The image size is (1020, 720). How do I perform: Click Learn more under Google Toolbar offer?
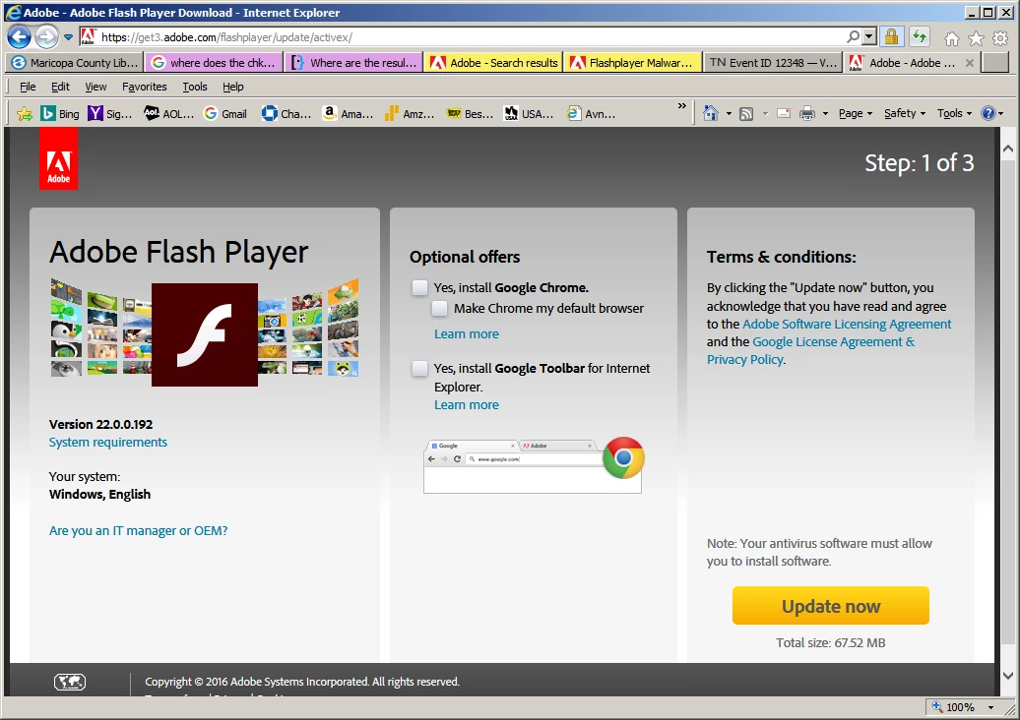467,405
